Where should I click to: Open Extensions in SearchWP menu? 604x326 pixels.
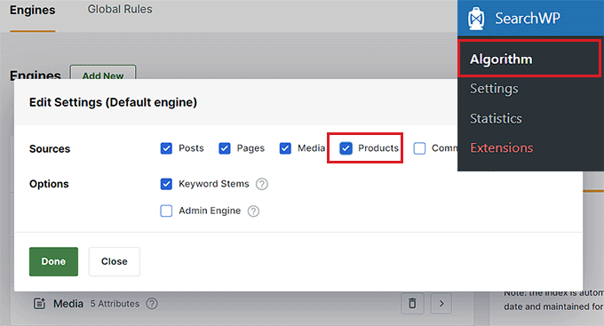[x=502, y=148]
